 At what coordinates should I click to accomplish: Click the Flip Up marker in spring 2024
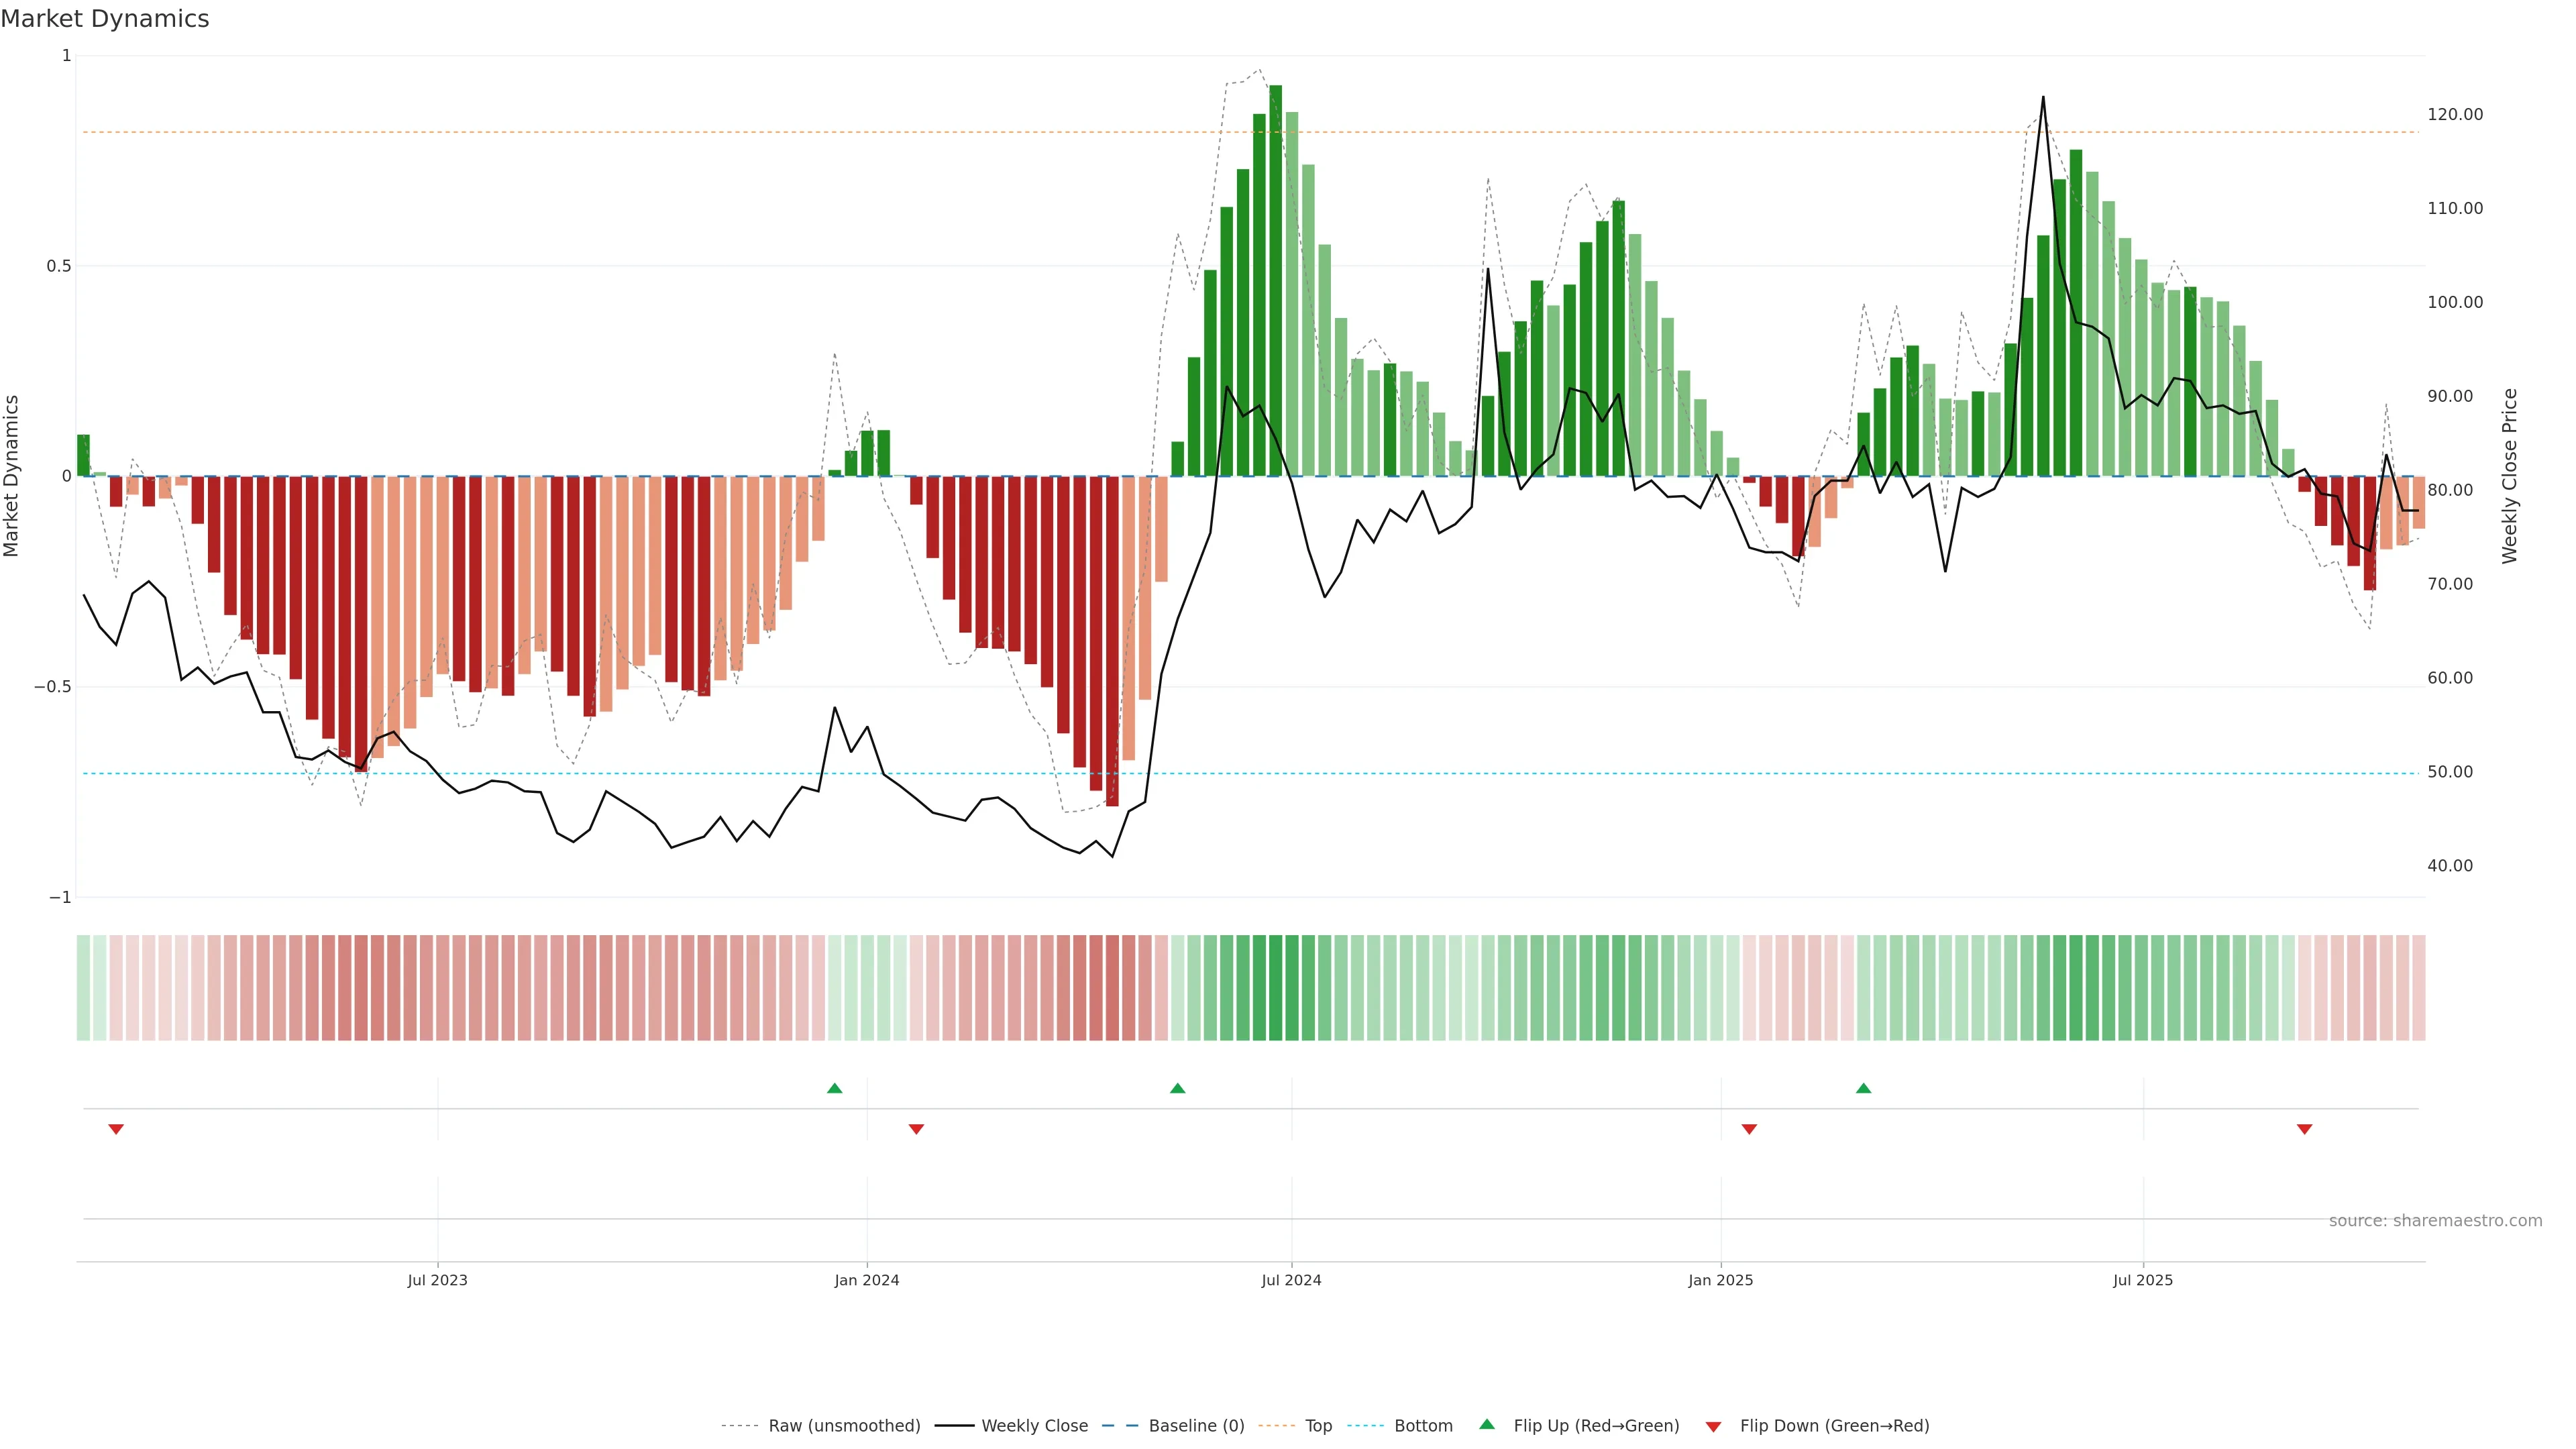[1177, 1088]
